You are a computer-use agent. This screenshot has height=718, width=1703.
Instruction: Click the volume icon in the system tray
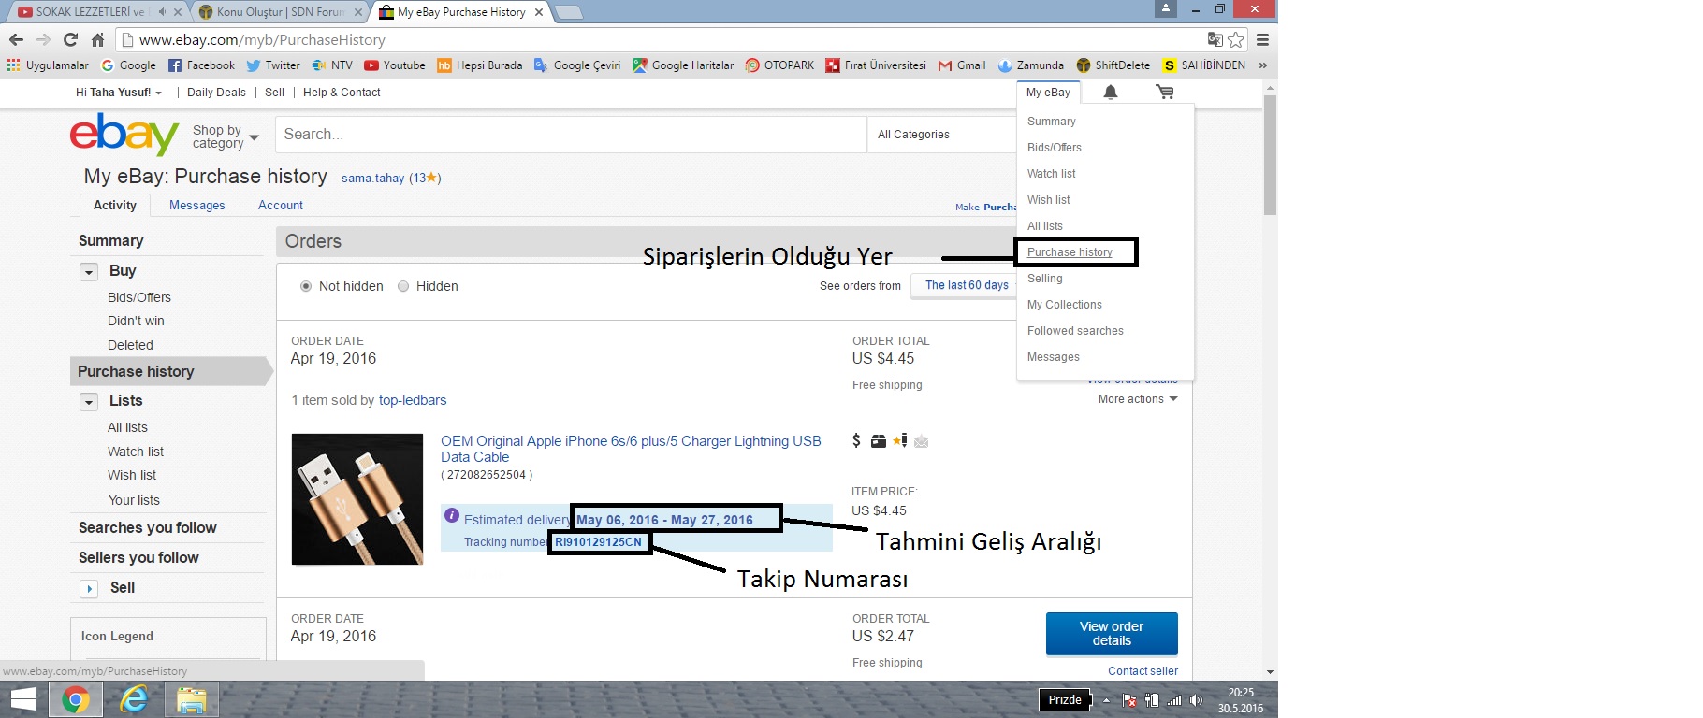1196,700
